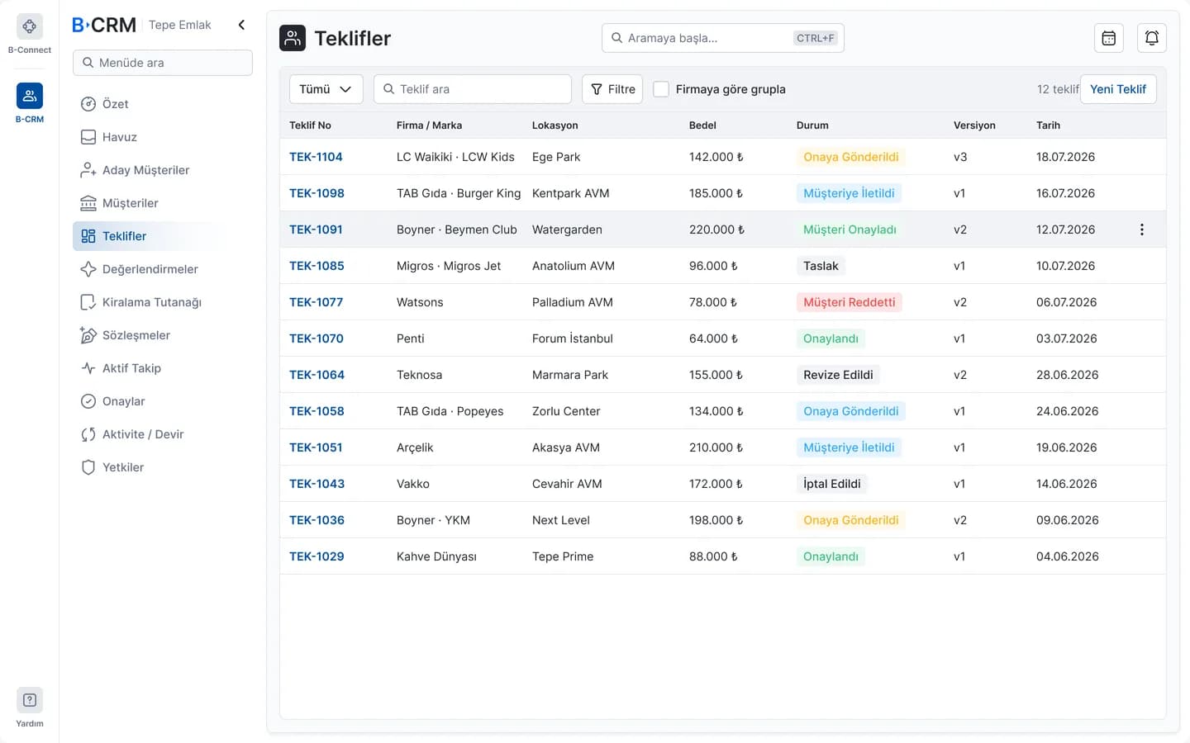Screen dimensions: 1190x743
Task: Open the calendar icon button
Action: pyautogui.click(x=1109, y=38)
